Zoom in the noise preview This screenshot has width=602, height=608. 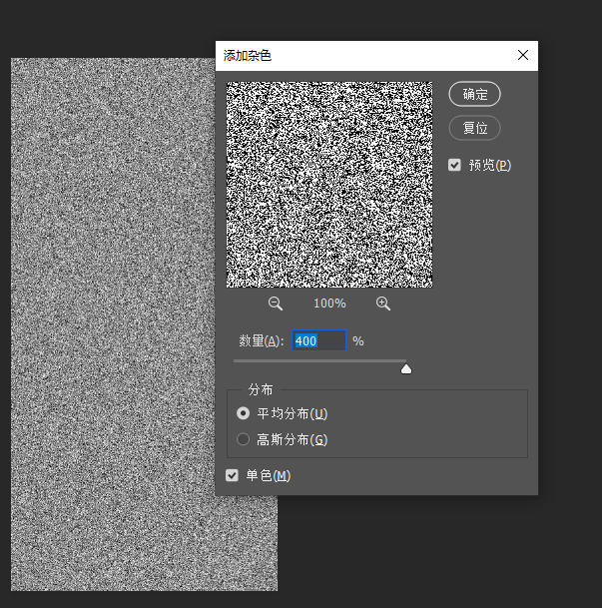(383, 304)
